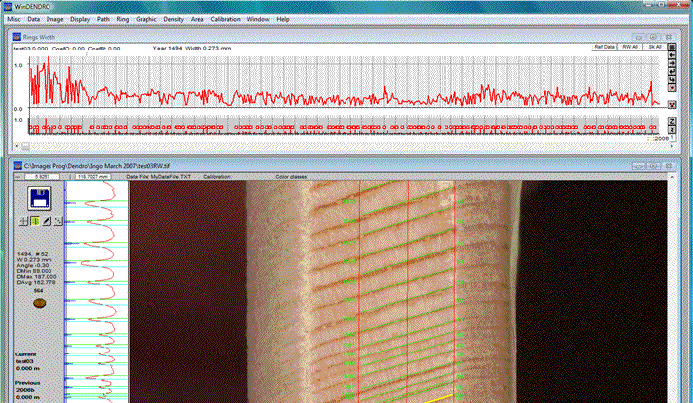Click the density profile curve panel
This screenshot has height=403, width=693.
(96, 292)
